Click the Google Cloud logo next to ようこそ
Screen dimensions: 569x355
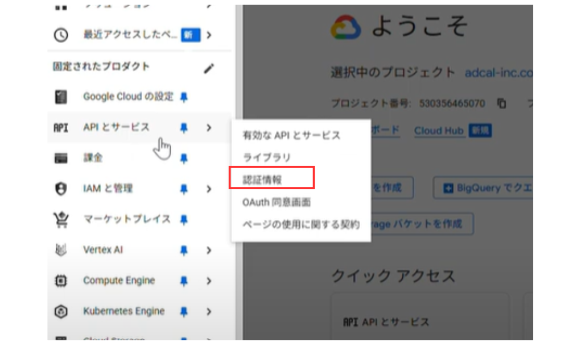coord(345,27)
